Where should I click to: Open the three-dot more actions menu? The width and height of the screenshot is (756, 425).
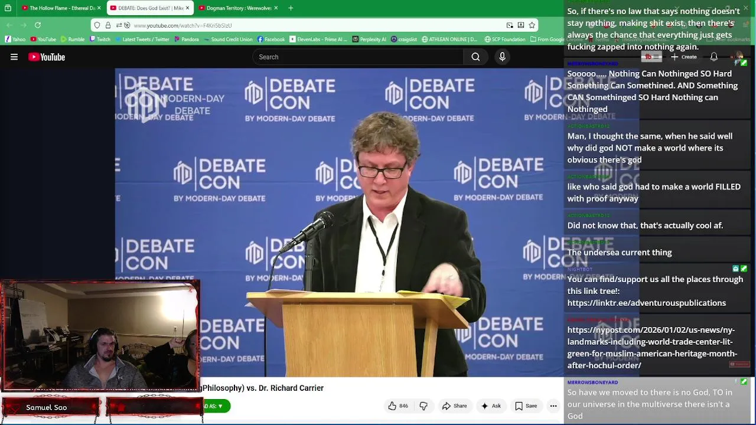[553, 406]
